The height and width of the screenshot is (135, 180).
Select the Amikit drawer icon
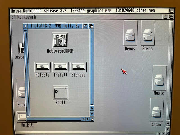21,117
